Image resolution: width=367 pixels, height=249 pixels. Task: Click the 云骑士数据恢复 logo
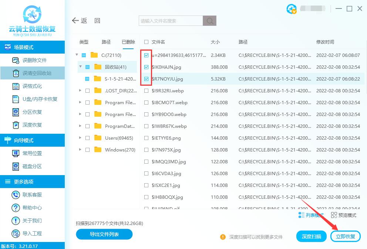point(32,21)
